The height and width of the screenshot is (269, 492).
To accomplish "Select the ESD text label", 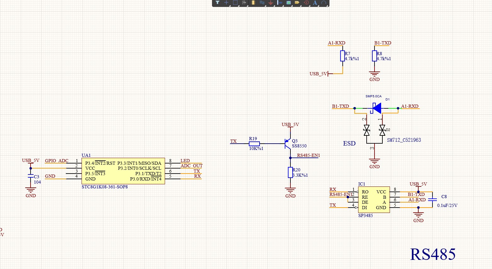I will tap(349, 143).
